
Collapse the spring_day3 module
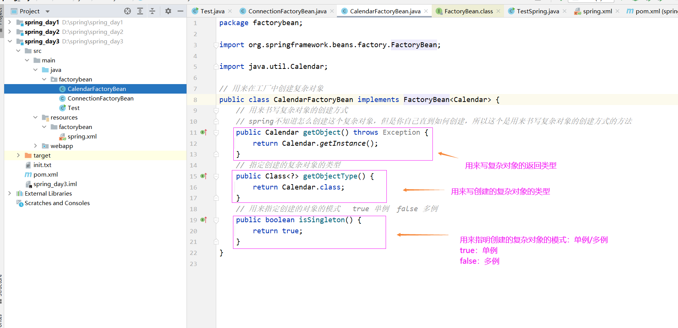(10, 41)
